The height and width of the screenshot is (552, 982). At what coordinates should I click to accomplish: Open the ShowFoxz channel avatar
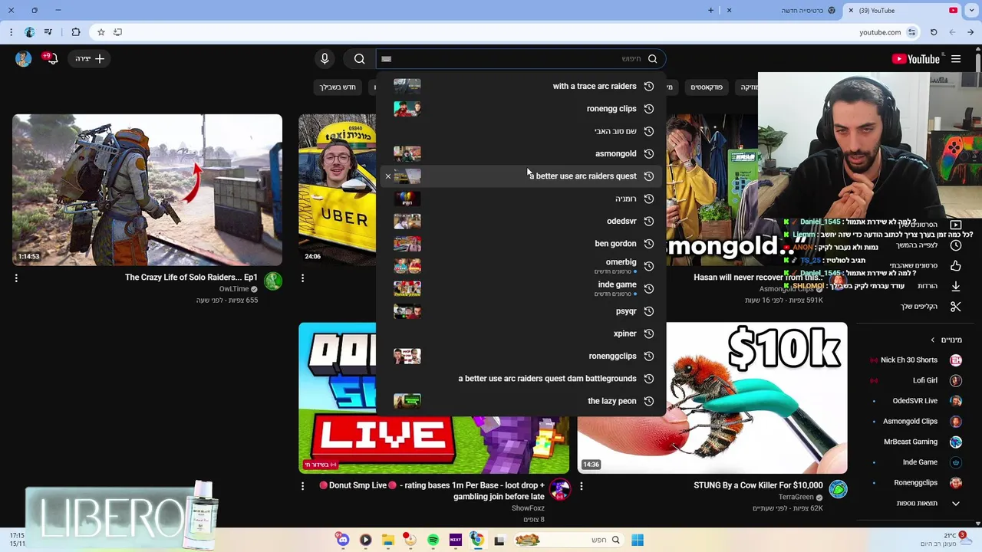click(560, 489)
